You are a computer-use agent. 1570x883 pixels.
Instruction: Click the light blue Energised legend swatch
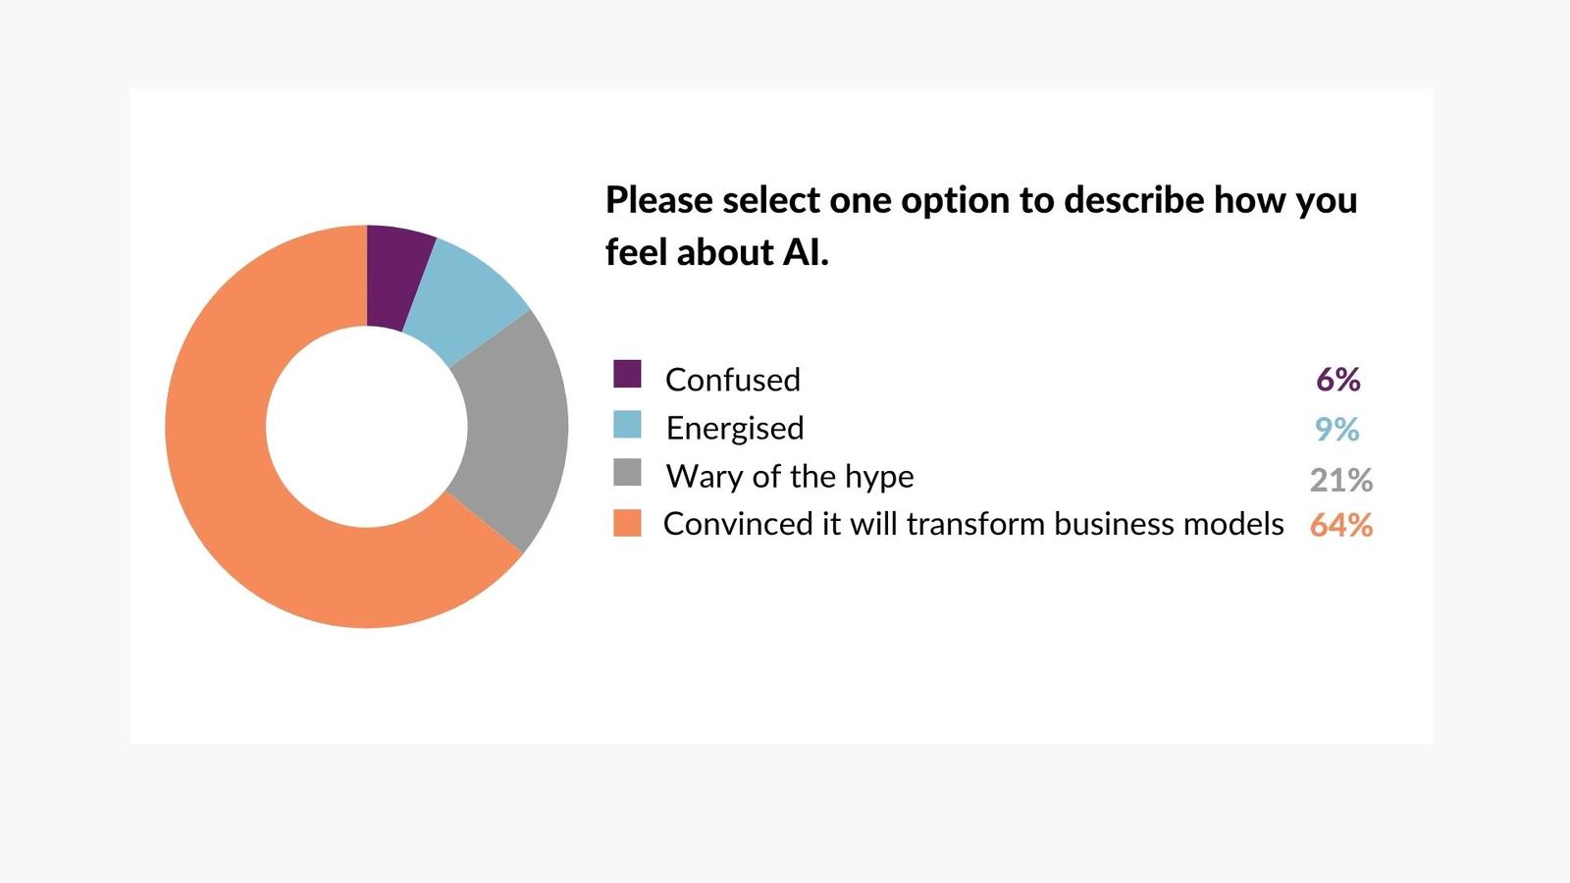coord(627,425)
